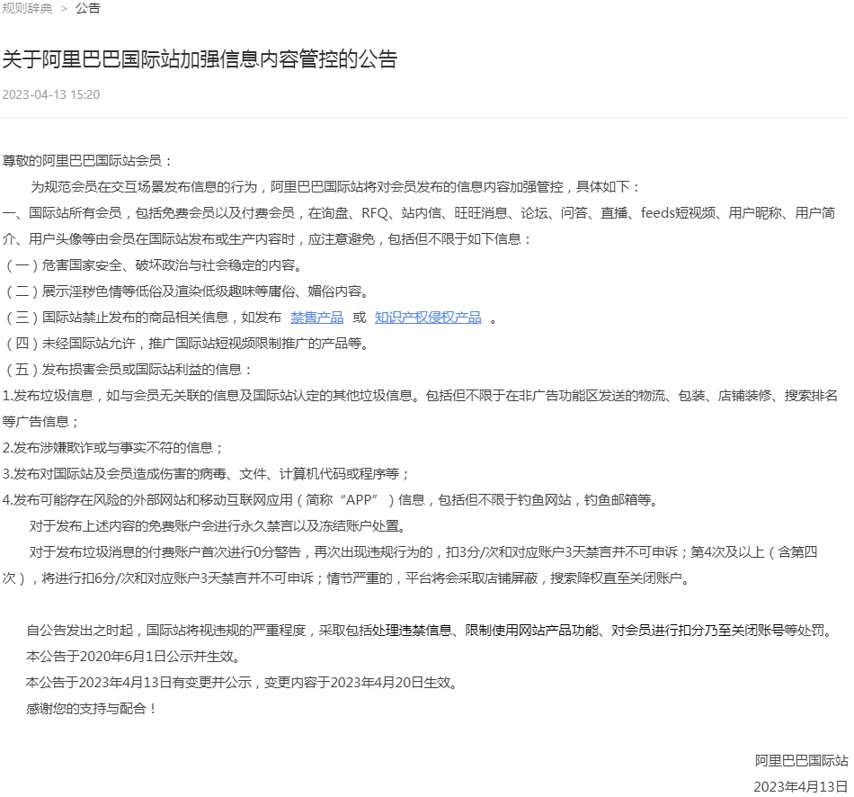Click the line starting 次），将进行扣6分
Screen dimensions: 854x797
click(347, 578)
